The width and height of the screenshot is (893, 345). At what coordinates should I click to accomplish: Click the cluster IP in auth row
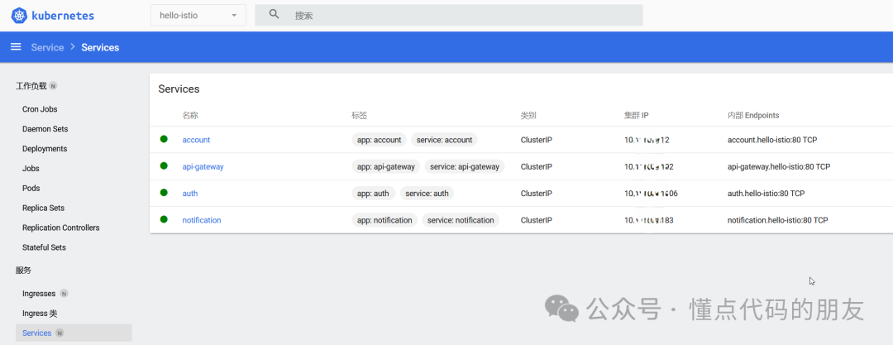[651, 194]
